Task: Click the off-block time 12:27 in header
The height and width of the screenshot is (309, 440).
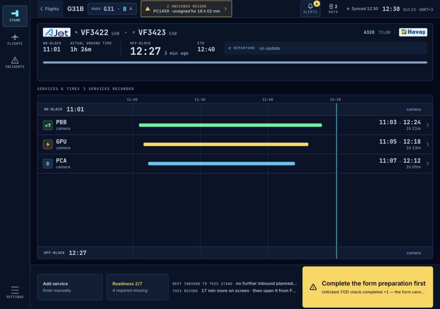Action: (x=145, y=51)
